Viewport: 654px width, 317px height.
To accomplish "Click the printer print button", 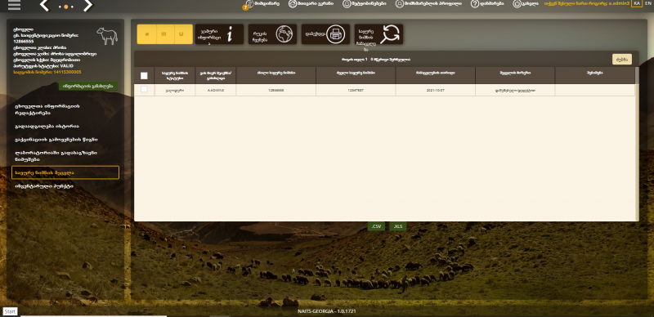I will pyautogui.click(x=325, y=34).
